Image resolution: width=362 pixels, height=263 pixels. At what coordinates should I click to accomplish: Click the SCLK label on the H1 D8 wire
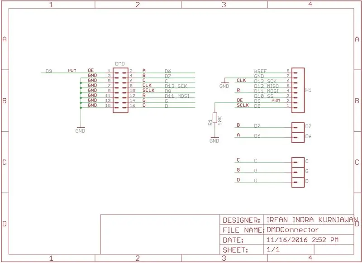pos(243,105)
